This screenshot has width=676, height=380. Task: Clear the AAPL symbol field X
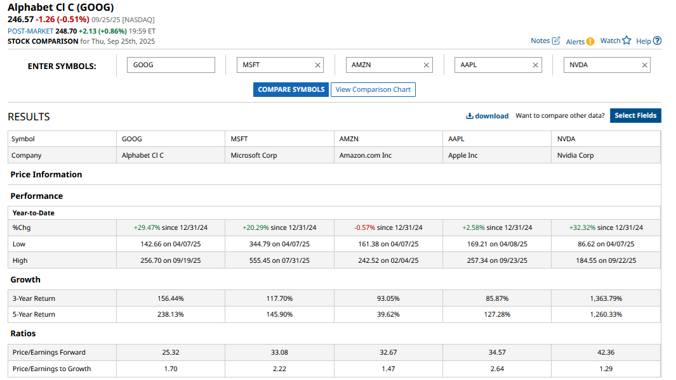[536, 65]
